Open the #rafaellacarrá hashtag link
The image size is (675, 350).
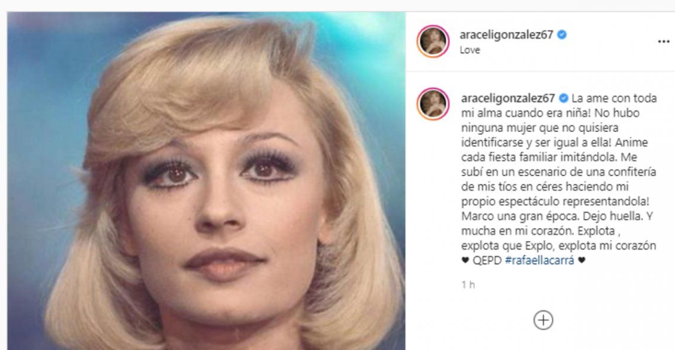coord(539,260)
